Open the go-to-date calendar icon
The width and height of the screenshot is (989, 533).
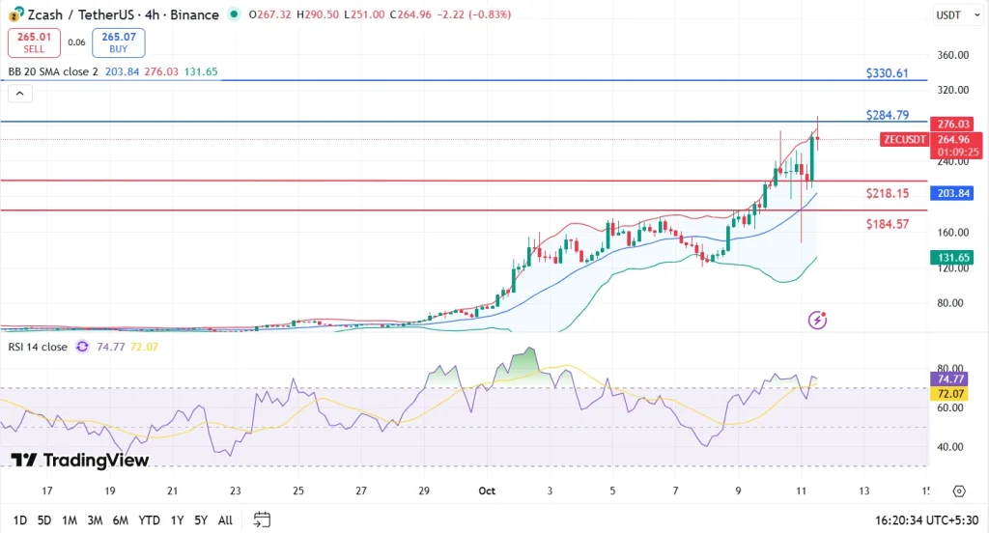(x=261, y=520)
